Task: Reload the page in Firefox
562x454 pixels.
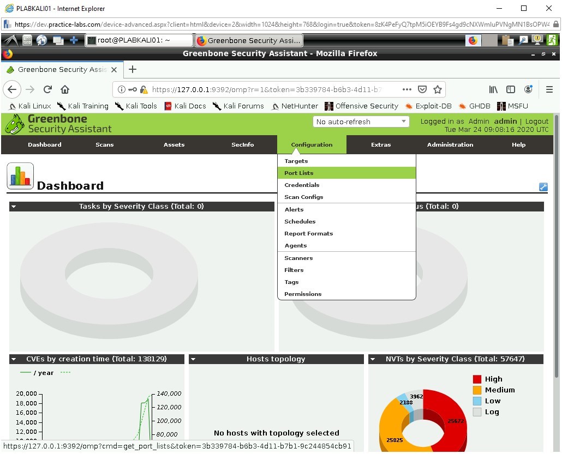Action: pos(47,89)
